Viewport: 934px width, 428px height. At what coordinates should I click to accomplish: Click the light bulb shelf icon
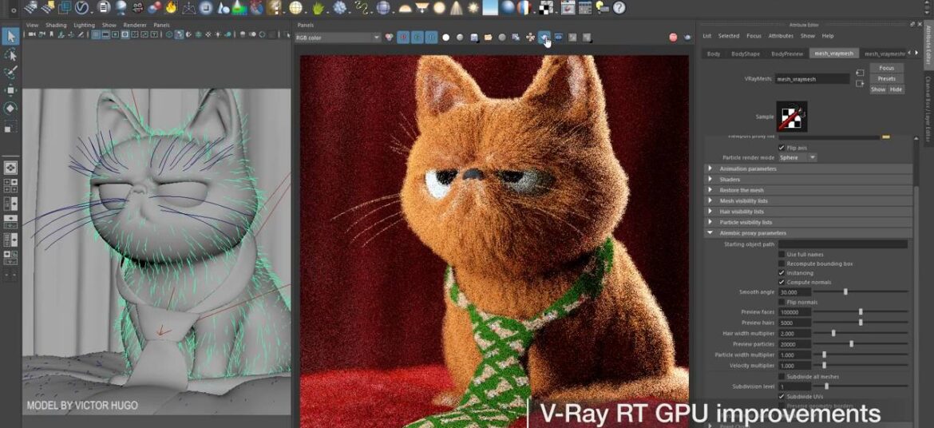(603, 7)
